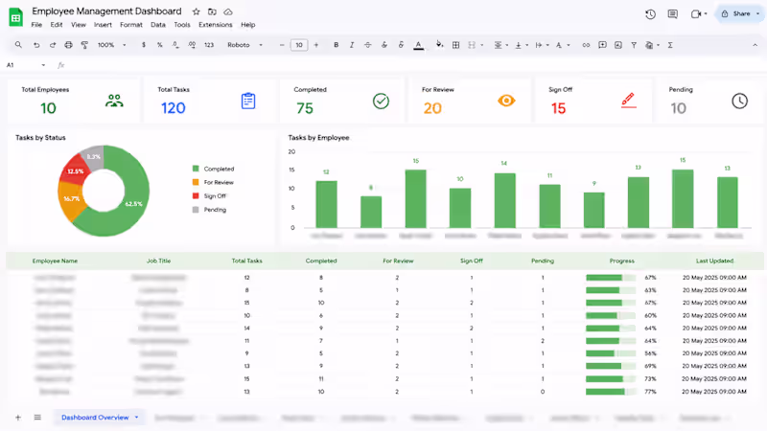Insert a link

pos(586,45)
